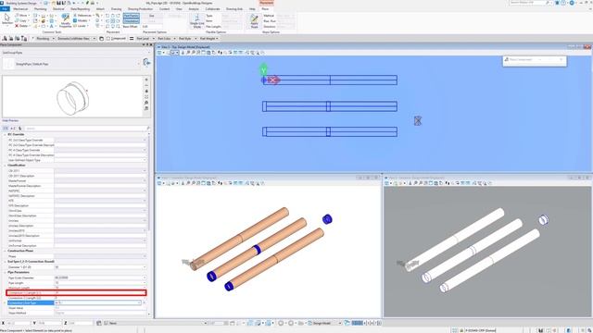Collapse the Construction Phase group
Screen dimensions: 593x333
pyautogui.click(x=5, y=251)
